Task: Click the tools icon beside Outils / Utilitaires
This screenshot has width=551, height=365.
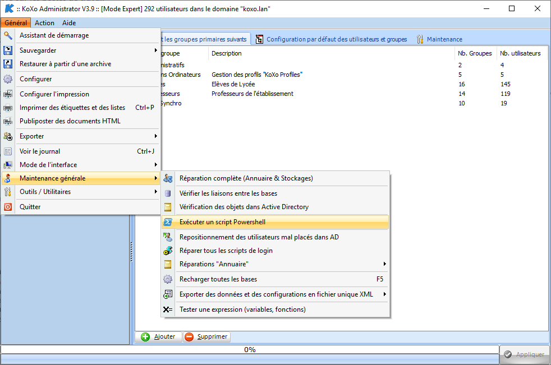Action: tap(8, 192)
